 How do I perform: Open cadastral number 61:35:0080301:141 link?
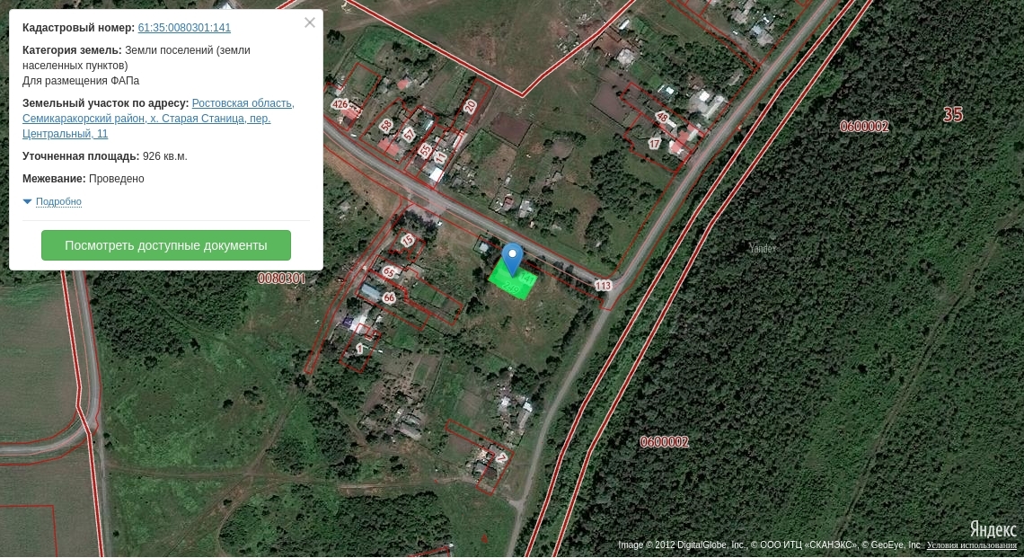tap(184, 28)
